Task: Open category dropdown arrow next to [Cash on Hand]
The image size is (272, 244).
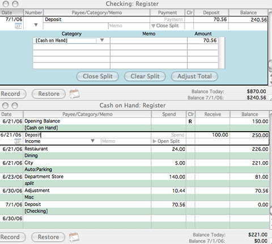Action: (x=102, y=40)
